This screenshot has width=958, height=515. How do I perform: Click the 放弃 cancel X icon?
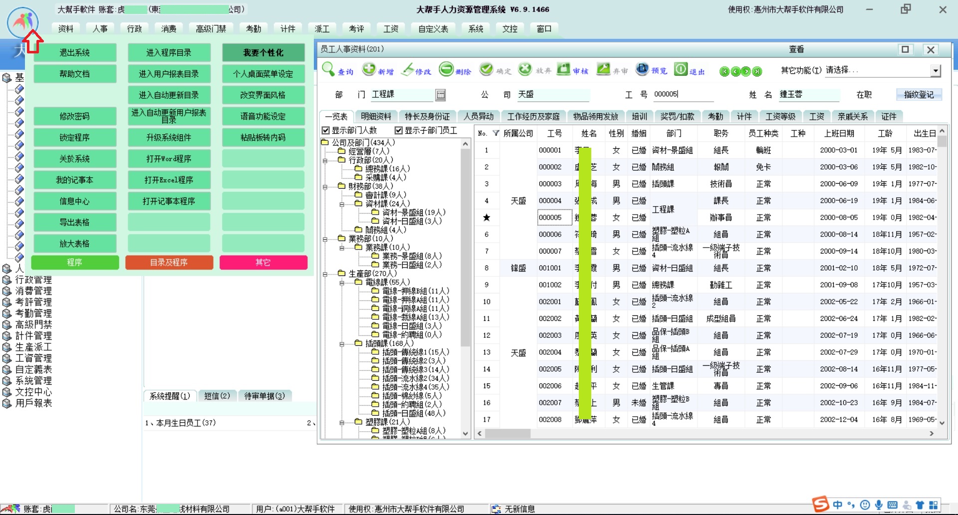coord(525,69)
